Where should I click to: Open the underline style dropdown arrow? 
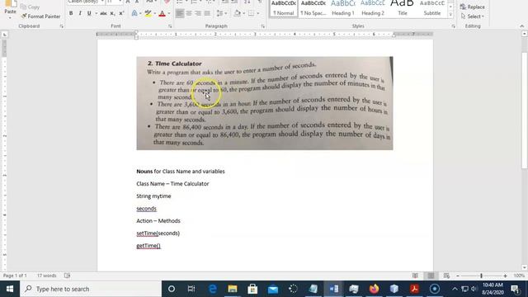96,13
